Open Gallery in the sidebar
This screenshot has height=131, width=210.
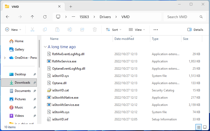pos(19,49)
